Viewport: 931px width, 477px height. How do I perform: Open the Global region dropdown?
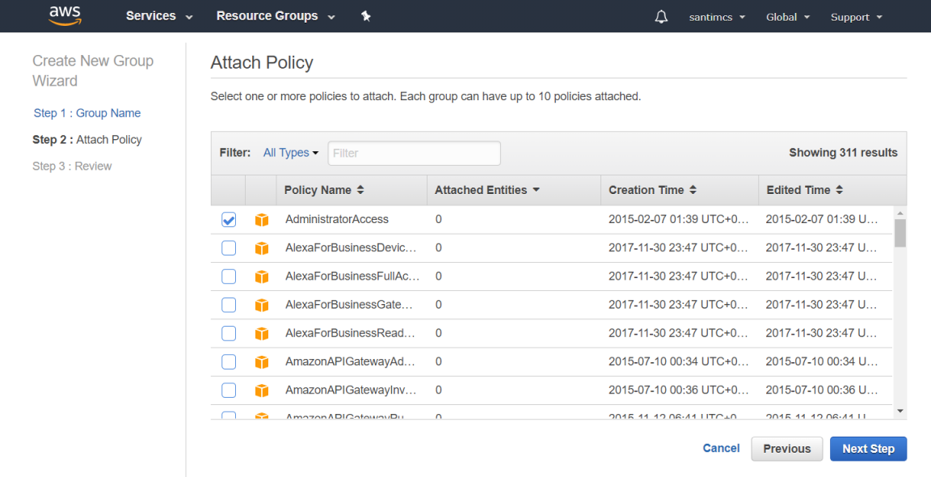click(x=788, y=17)
